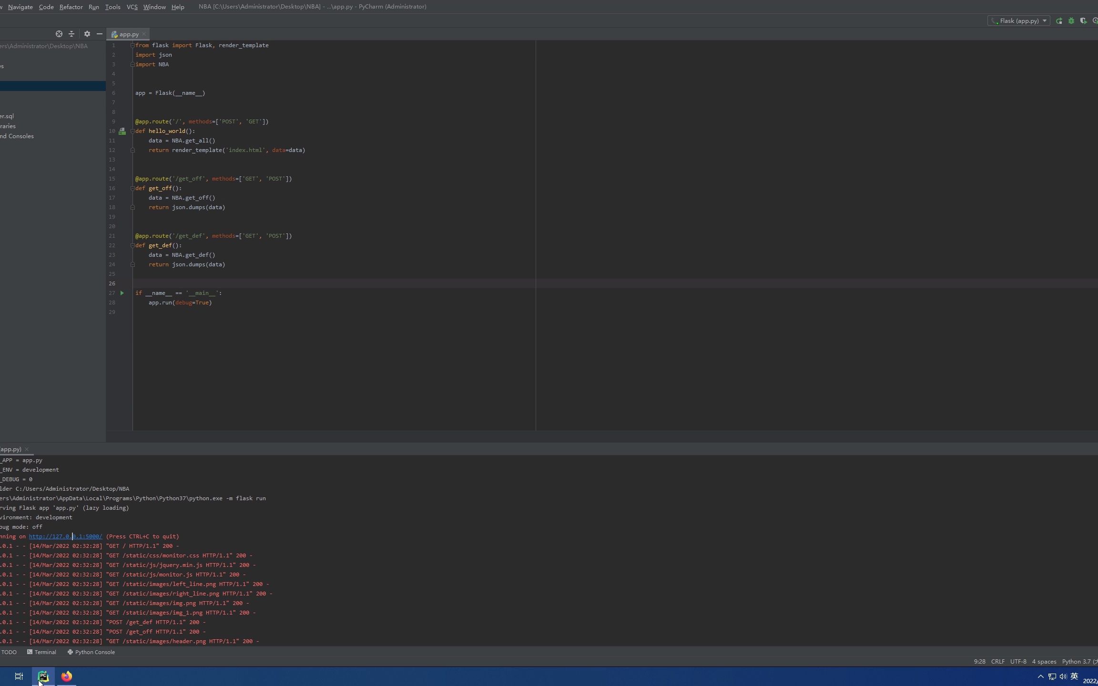Change the UTF-8 file encoding
The width and height of the screenshot is (1098, 686).
(1018, 662)
